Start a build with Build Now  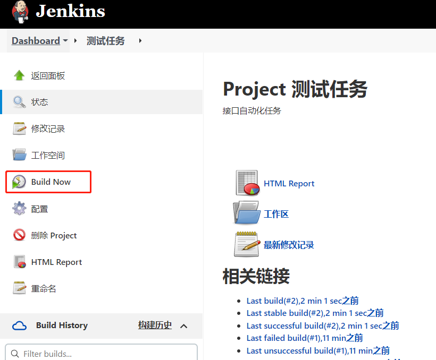(51, 182)
